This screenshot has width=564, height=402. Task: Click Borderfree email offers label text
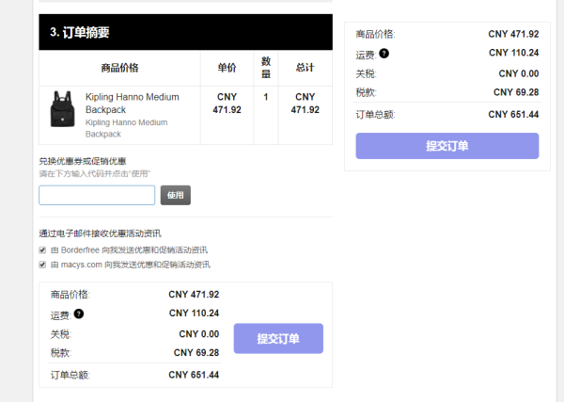[129, 250]
